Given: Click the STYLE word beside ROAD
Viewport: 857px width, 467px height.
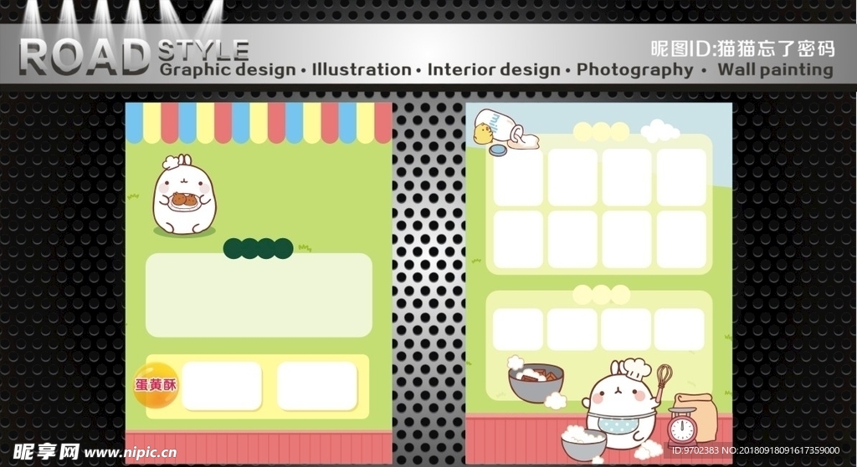Looking at the screenshot, I should pos(203,50).
